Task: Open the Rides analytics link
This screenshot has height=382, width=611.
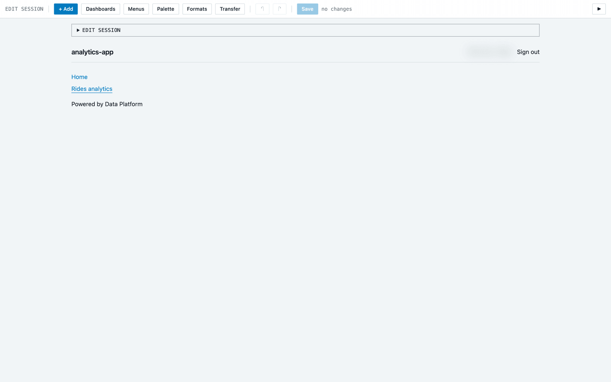Action: [x=92, y=89]
